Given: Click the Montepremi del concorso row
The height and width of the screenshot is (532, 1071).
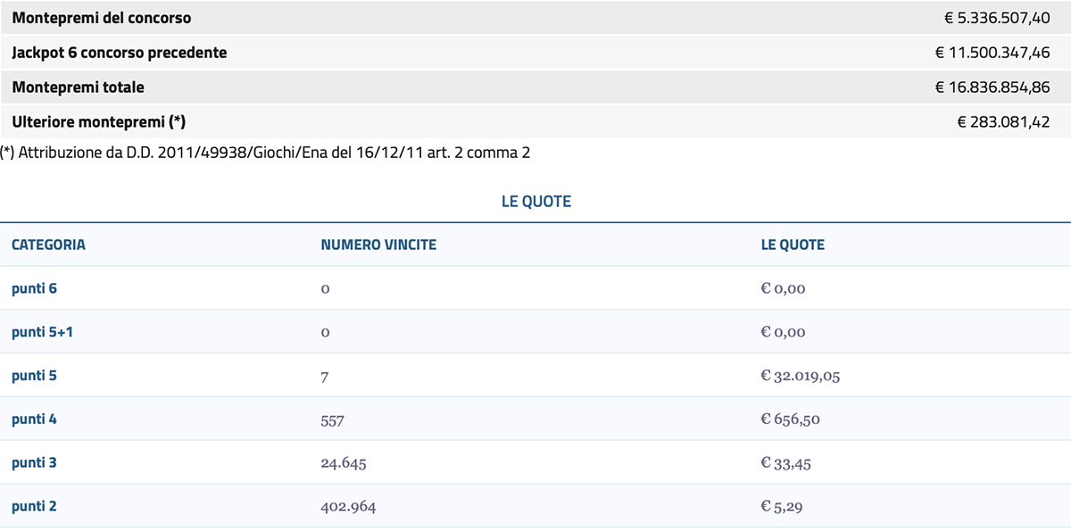Looking at the screenshot, I should click(102, 17).
